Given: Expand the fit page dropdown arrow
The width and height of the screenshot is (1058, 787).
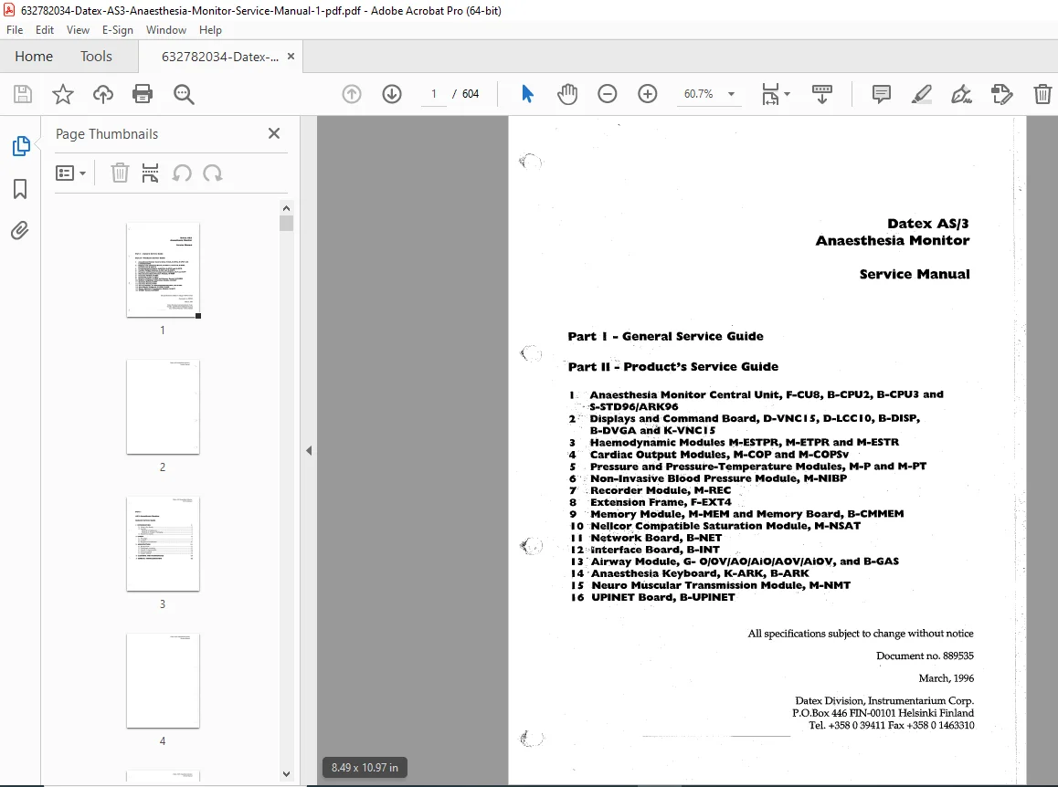Looking at the screenshot, I should coord(787,94).
